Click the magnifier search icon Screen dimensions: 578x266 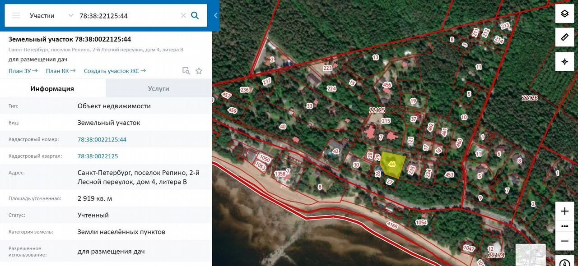[x=195, y=15]
